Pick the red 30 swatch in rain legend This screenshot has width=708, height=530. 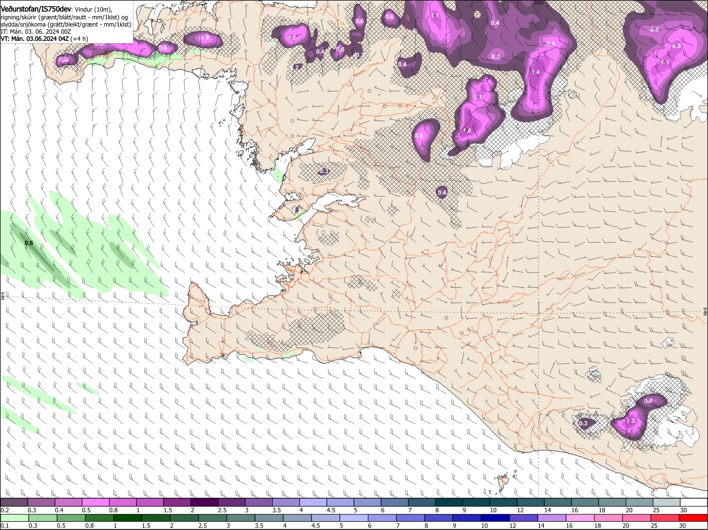[694, 518]
